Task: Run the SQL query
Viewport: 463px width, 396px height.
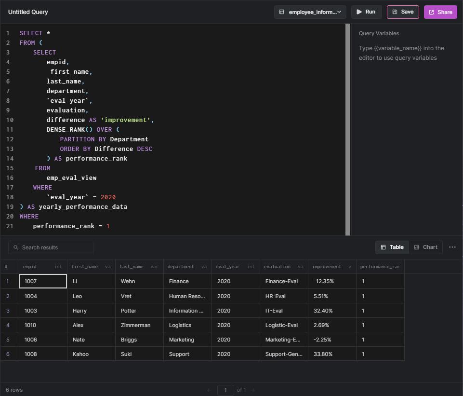Action: 366,12
